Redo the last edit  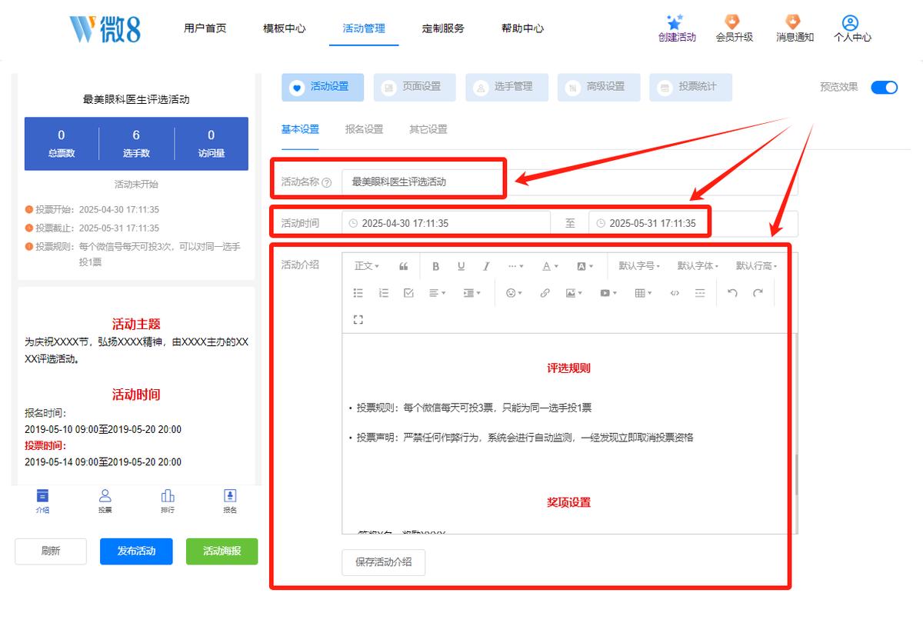pyautogui.click(x=758, y=293)
